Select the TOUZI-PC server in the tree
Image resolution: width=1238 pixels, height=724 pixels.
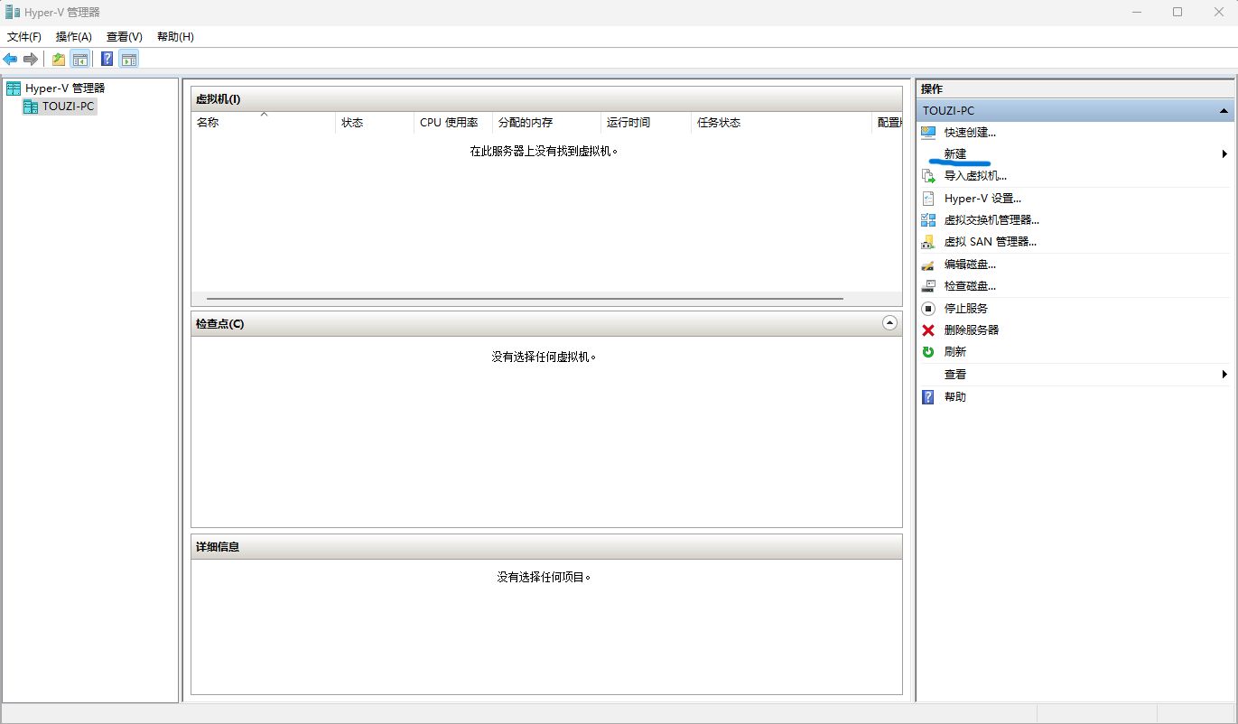pos(60,107)
